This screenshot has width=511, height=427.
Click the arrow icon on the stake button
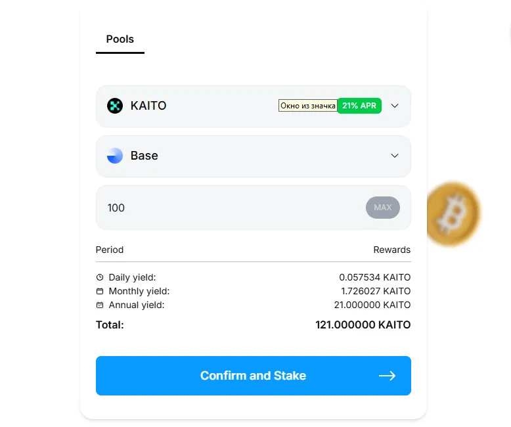pyautogui.click(x=387, y=376)
